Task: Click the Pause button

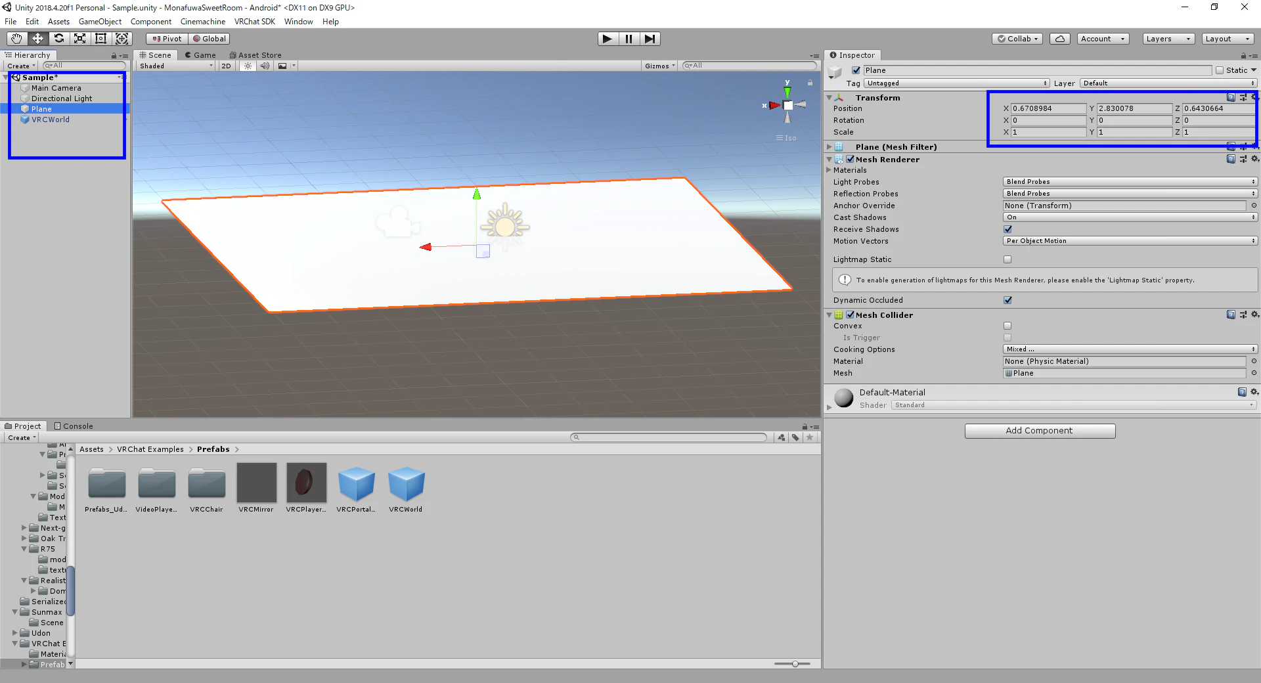Action: (629, 39)
